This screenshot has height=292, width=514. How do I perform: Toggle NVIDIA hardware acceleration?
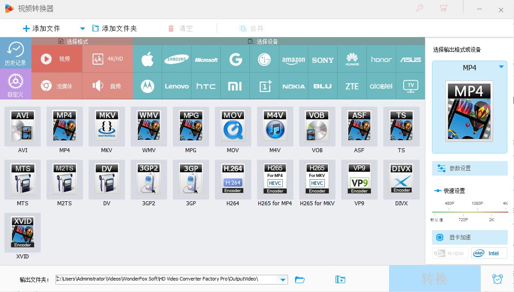coord(450,254)
